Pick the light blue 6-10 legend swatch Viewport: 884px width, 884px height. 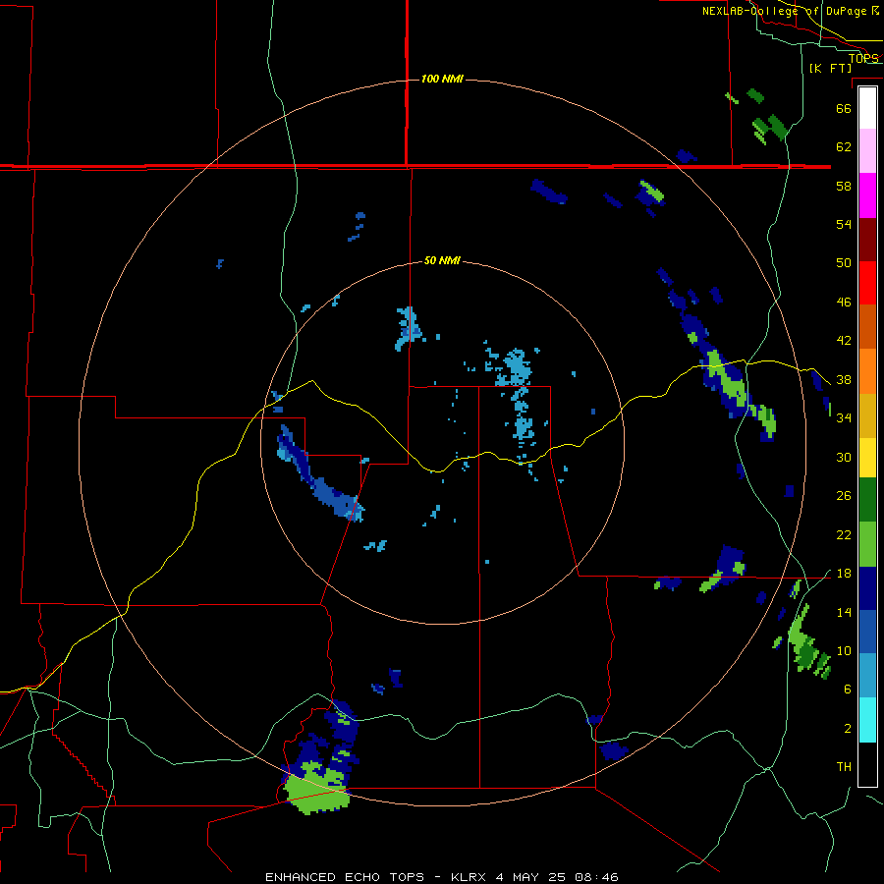point(867,676)
